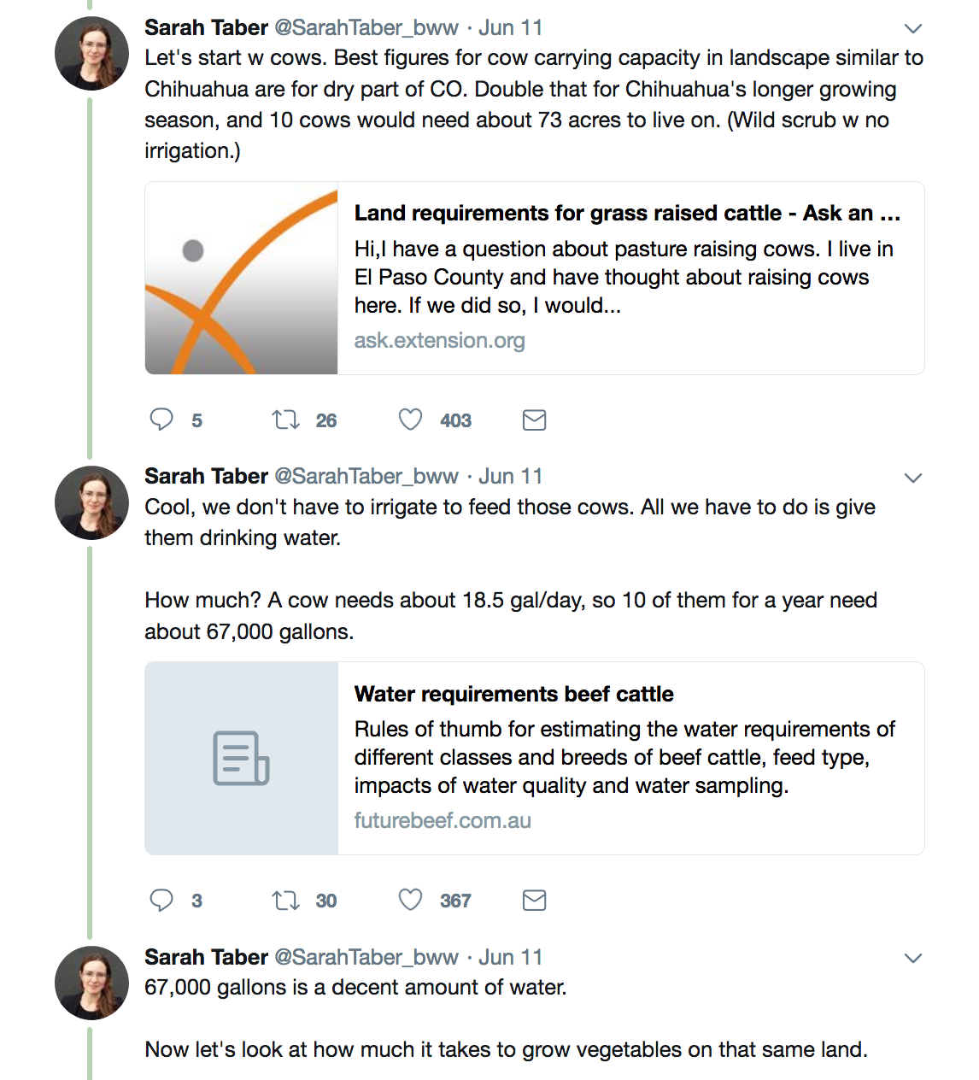
Task: Reply to the drinking water tweet
Action: 161,900
